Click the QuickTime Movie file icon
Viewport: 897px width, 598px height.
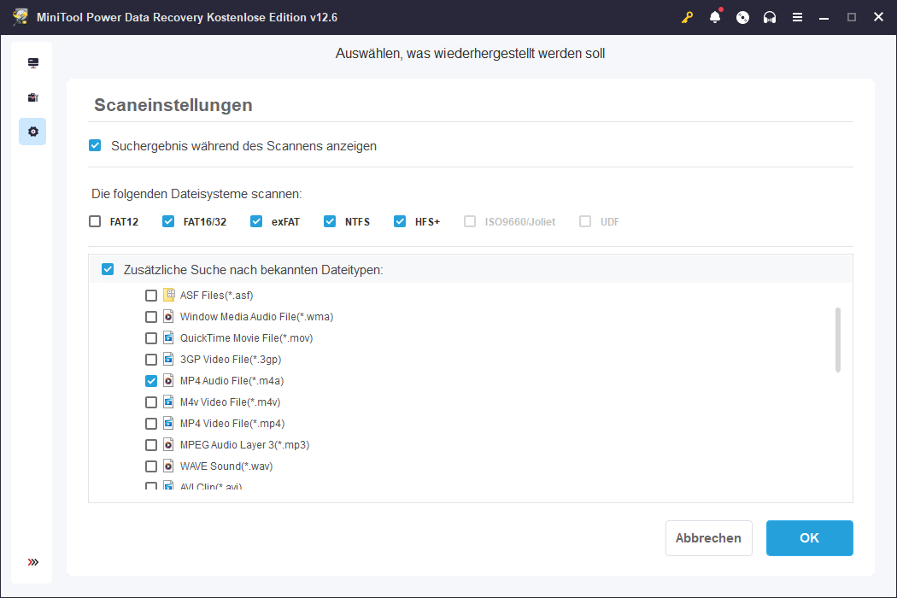(169, 337)
